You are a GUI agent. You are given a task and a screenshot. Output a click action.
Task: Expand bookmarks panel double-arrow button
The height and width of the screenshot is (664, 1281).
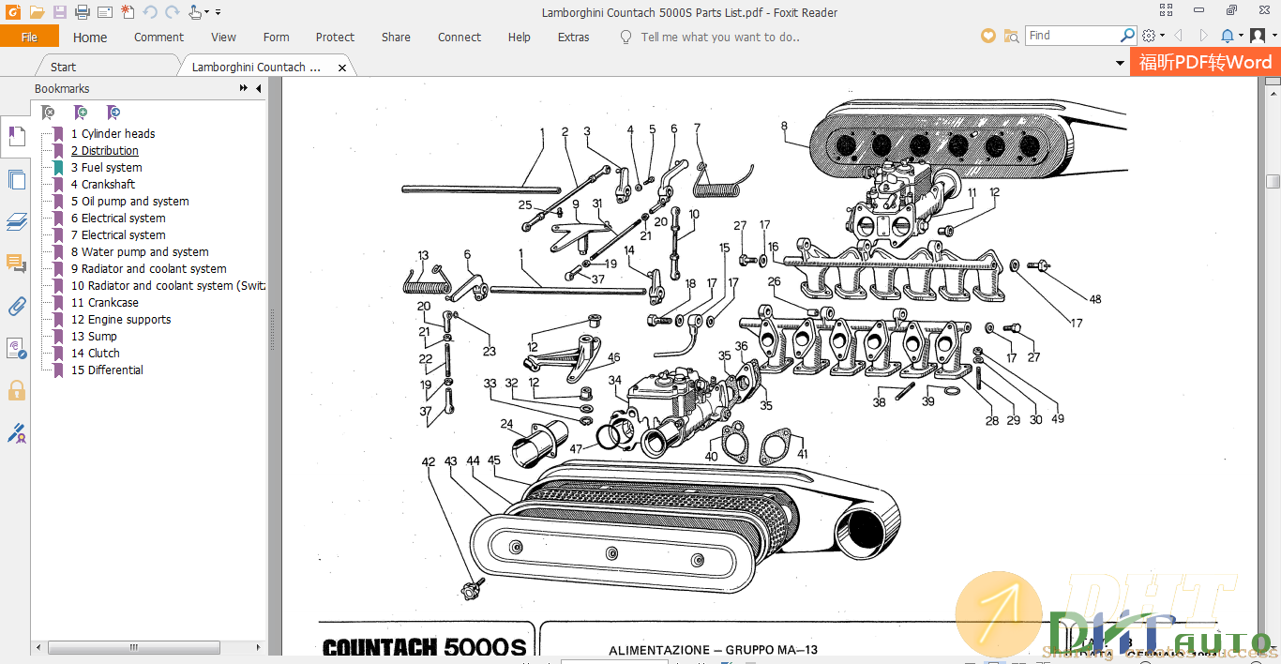pyautogui.click(x=244, y=88)
